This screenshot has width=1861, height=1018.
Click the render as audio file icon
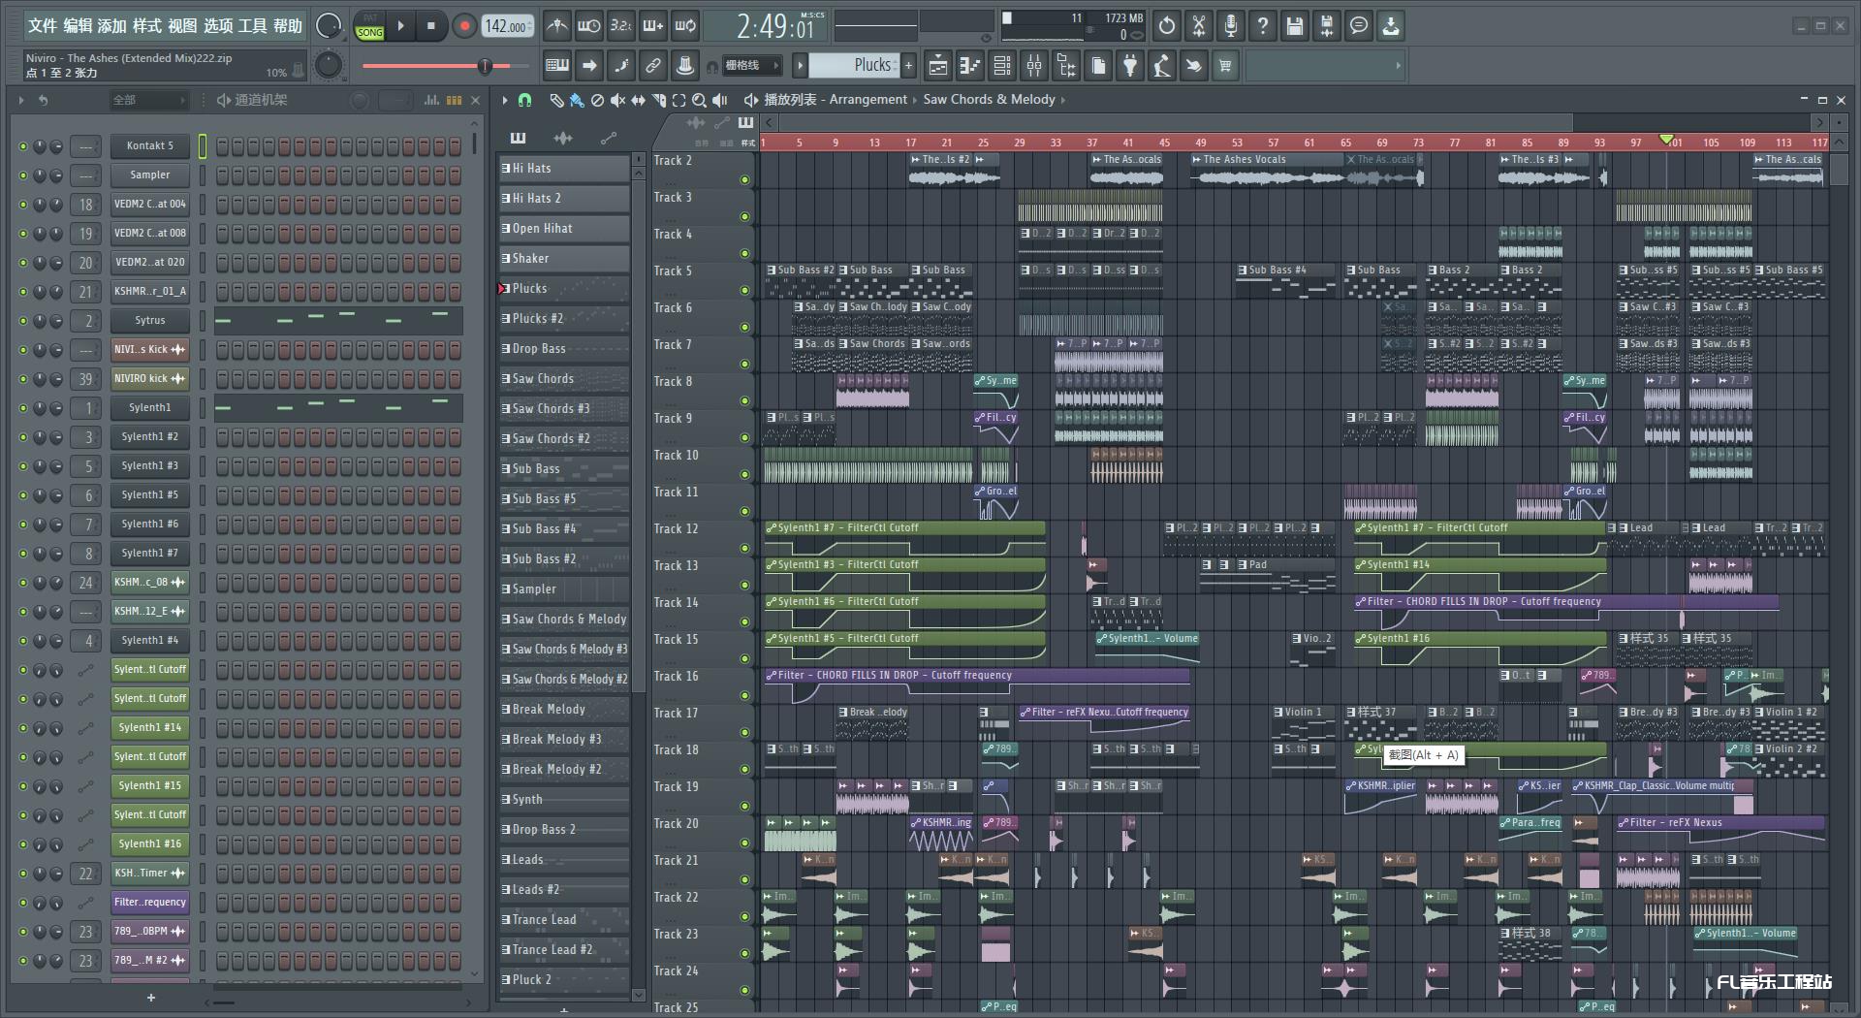click(1327, 26)
